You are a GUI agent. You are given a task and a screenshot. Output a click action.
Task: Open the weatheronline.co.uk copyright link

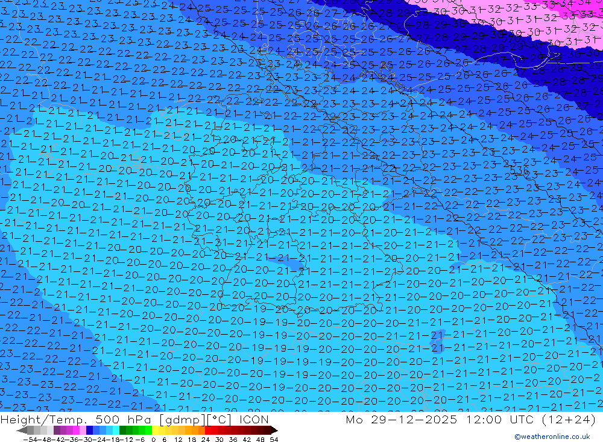coord(552,436)
